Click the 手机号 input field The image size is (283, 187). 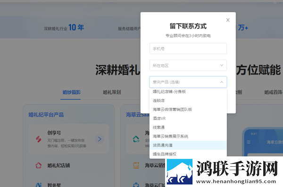pos(188,49)
